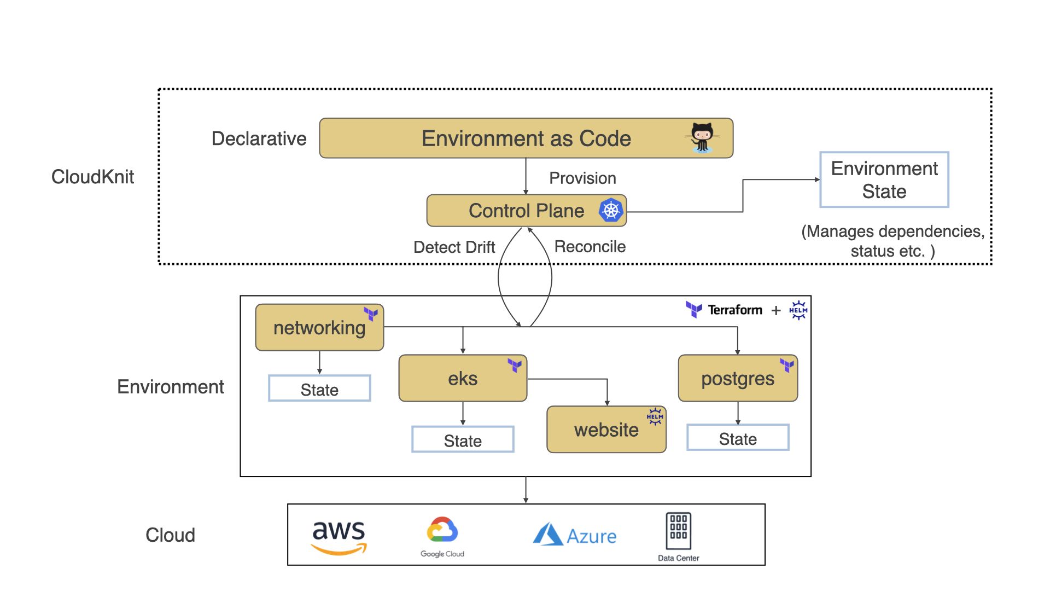The image size is (1050, 591).
Task: Select the eks module box
Action: tap(463, 378)
